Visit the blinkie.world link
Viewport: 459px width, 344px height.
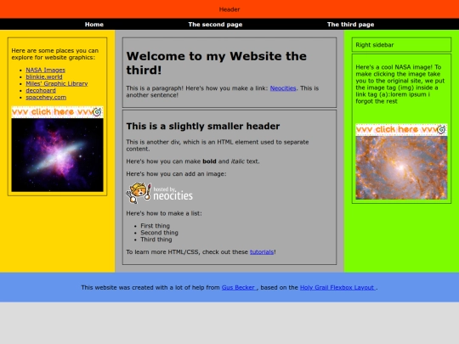[x=44, y=76]
